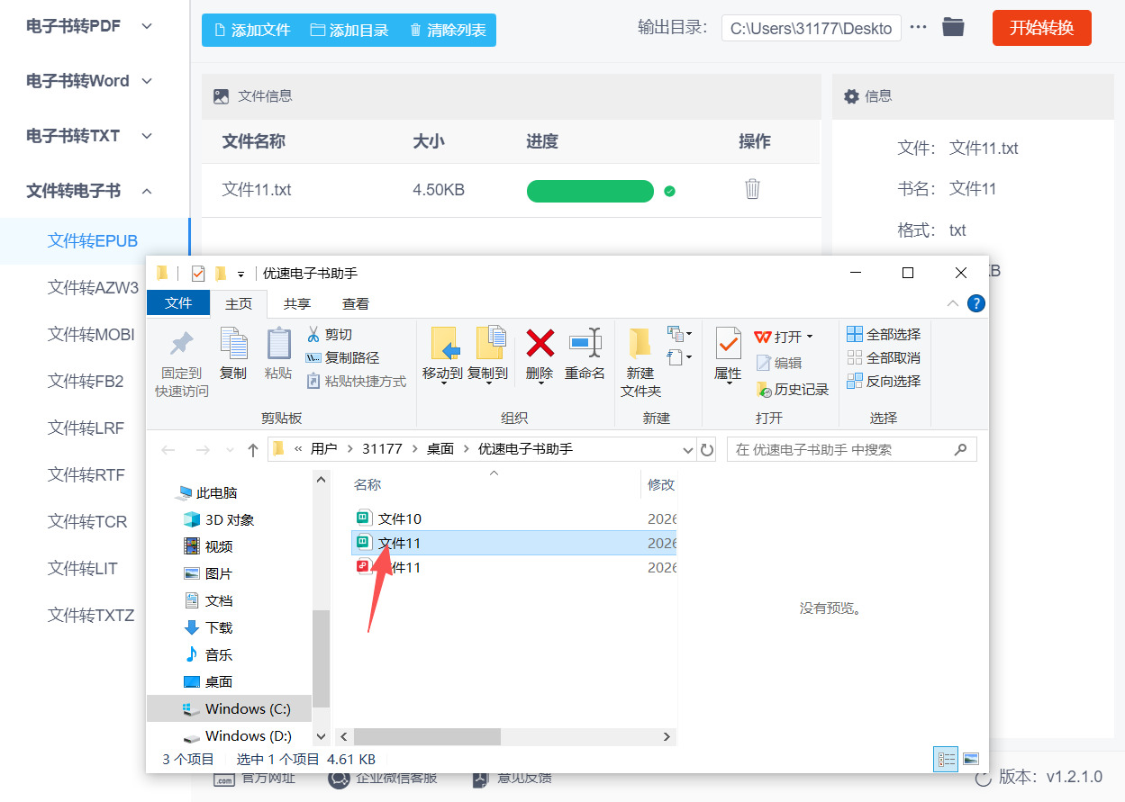Enable details list view in Explorer
The width and height of the screenshot is (1125, 802).
pyautogui.click(x=945, y=759)
